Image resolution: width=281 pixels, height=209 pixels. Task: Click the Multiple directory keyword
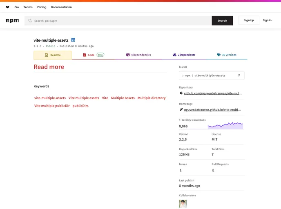coord(152,98)
